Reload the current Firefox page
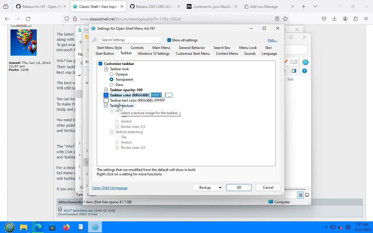This screenshot has height=233, width=373. coord(28,19)
